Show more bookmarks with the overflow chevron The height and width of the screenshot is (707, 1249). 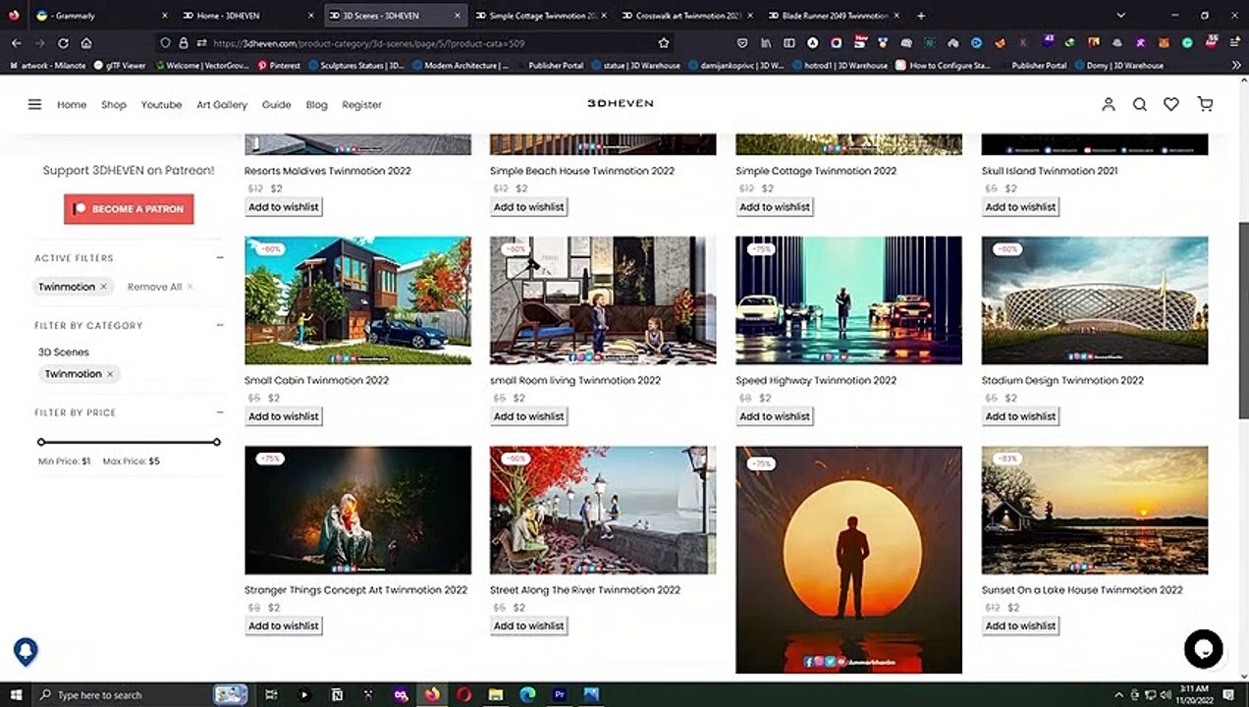[x=1235, y=66]
